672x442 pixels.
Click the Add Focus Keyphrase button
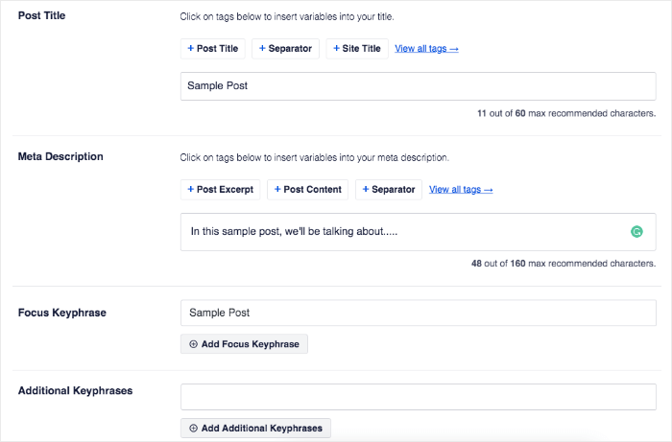coord(244,344)
